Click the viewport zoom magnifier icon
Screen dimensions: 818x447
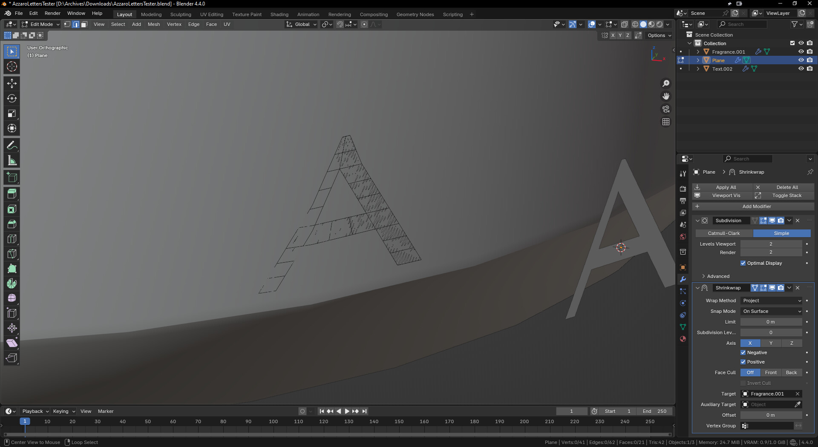pos(666,83)
